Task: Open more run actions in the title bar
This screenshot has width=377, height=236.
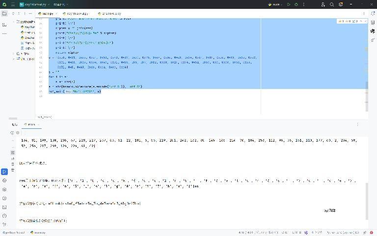Action: pos(304,4)
